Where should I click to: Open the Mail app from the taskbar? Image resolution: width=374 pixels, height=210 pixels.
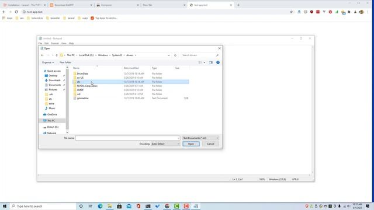coord(129,206)
